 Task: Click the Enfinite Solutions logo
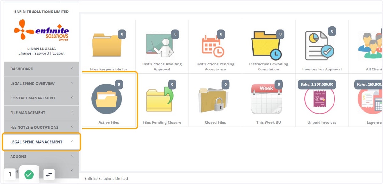[x=41, y=31]
